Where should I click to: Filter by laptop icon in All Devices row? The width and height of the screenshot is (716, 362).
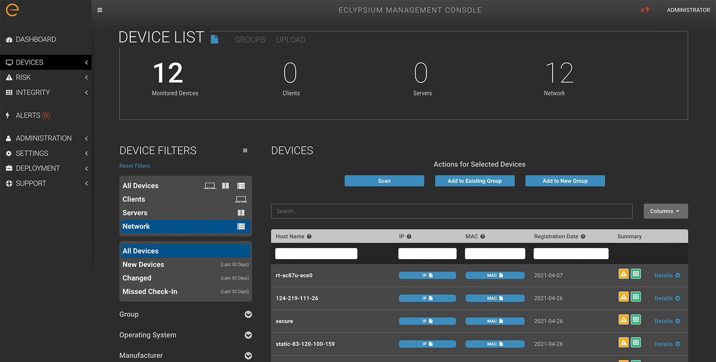[210, 186]
